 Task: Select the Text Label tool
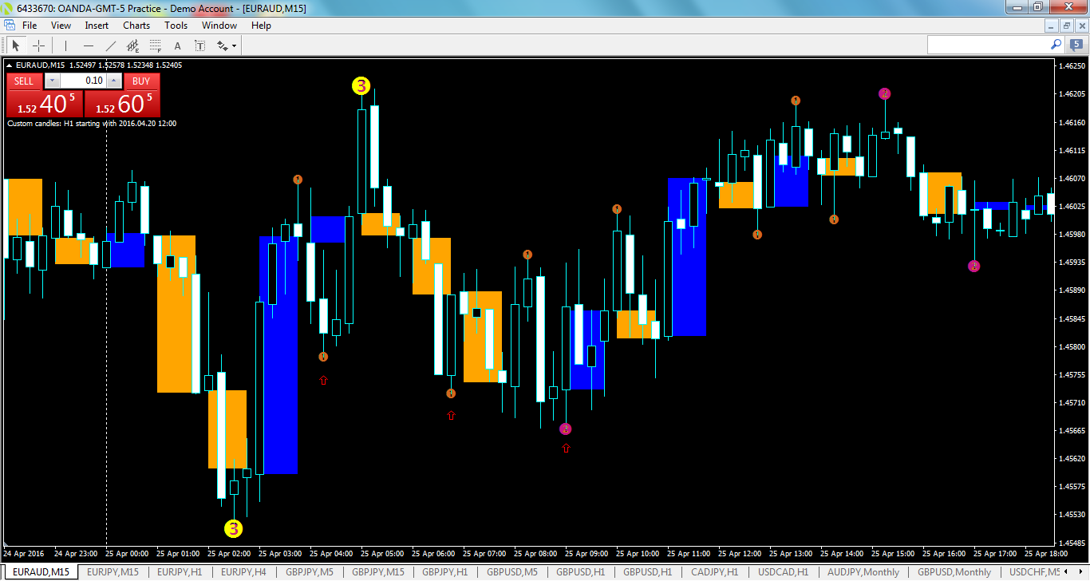click(x=199, y=45)
